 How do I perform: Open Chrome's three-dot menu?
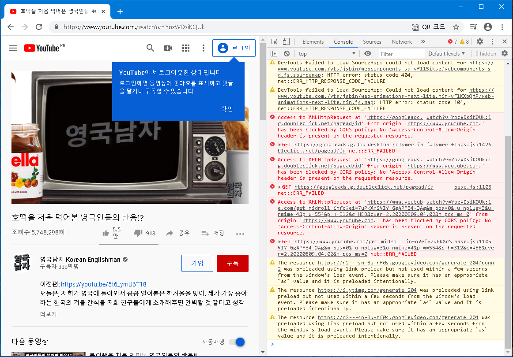coord(503,27)
